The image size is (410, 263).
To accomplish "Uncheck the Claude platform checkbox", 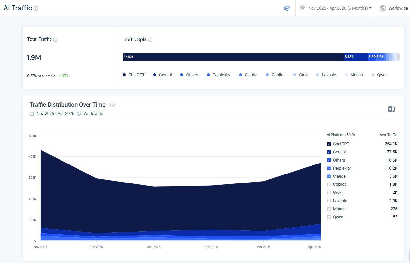I will click(329, 176).
